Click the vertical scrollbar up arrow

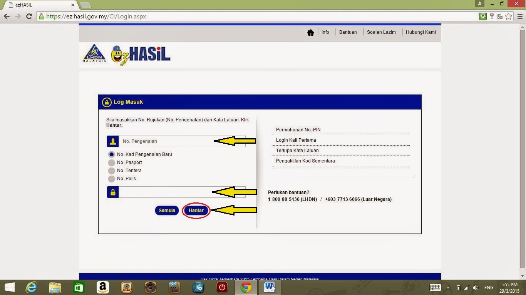[x=523, y=27]
